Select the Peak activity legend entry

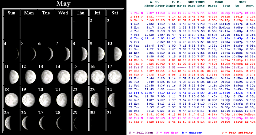[239, 133]
